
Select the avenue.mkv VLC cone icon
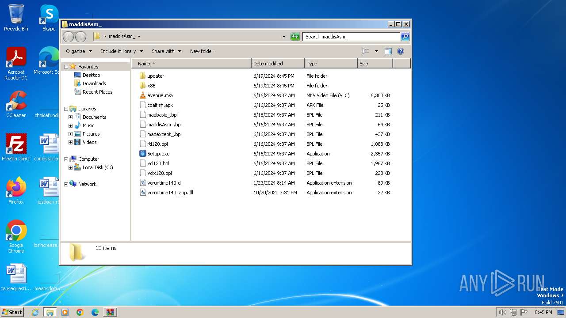coord(142,95)
